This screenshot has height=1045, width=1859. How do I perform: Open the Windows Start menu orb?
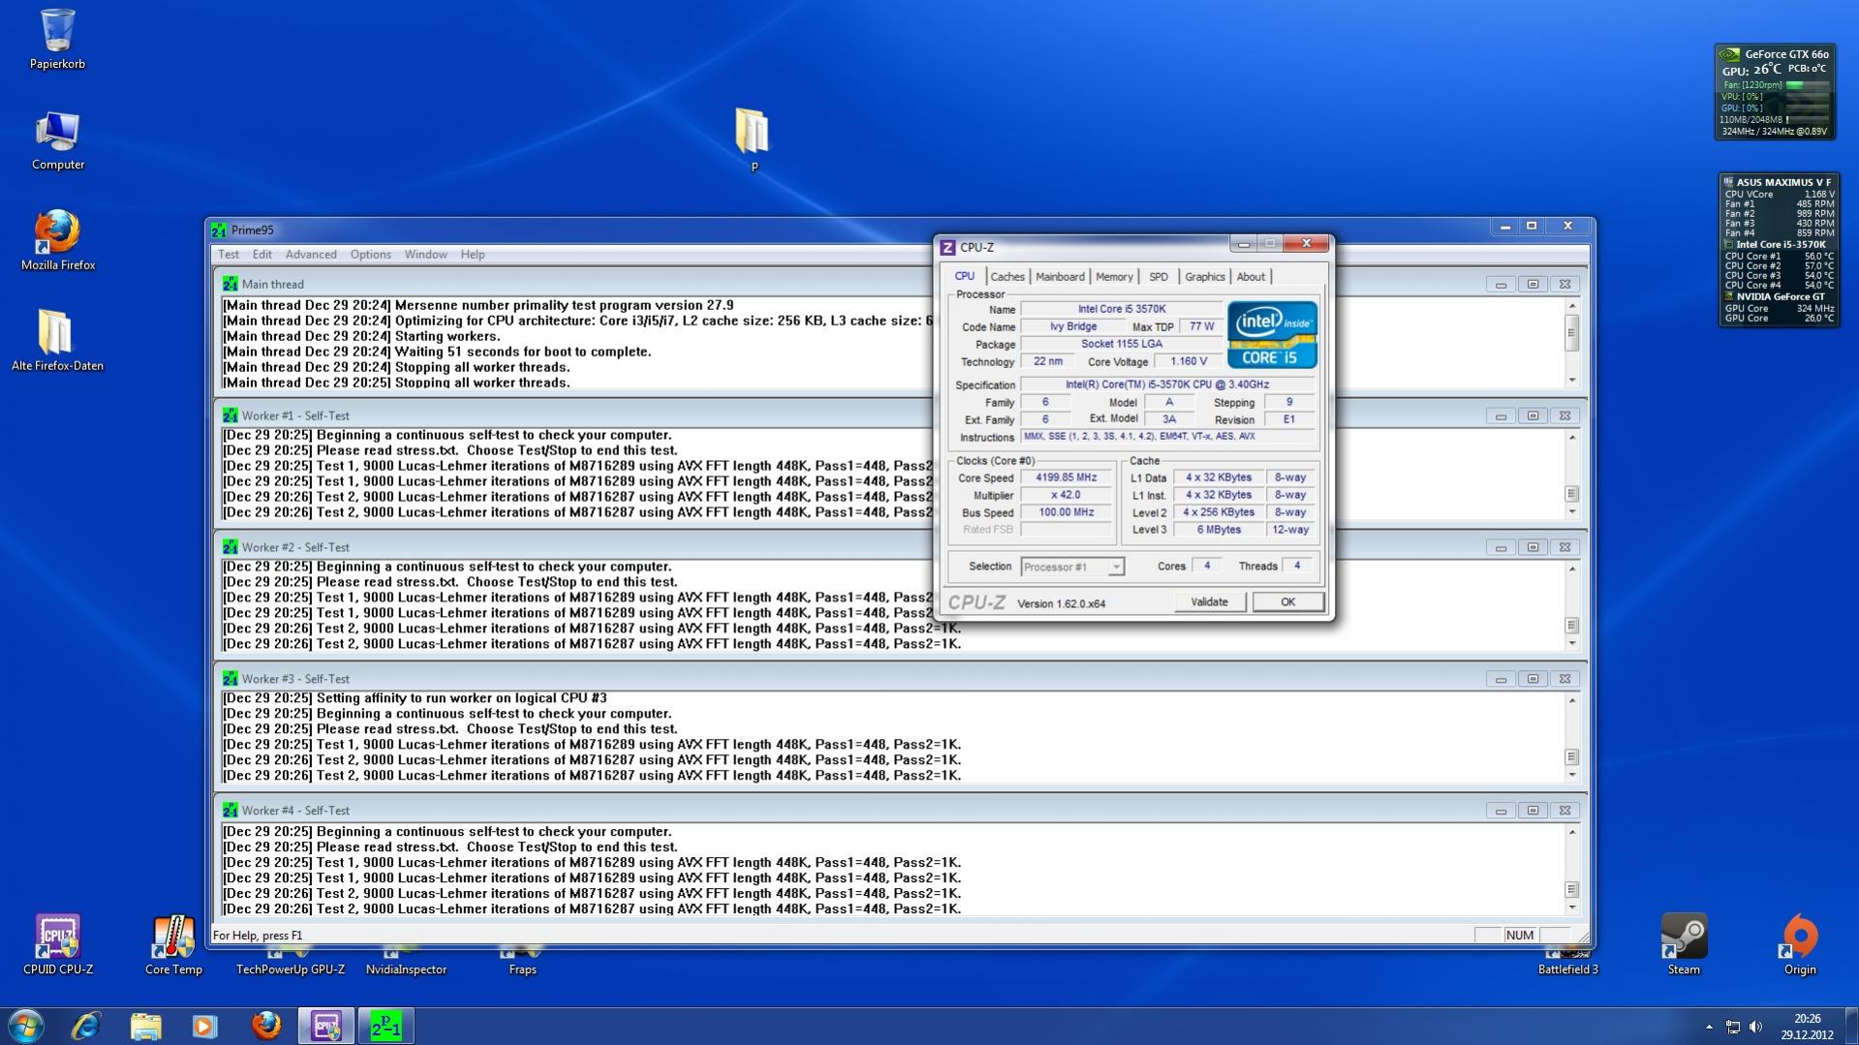25,1026
